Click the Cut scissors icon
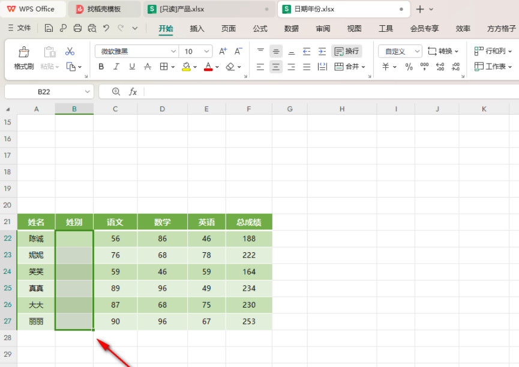 tap(70, 51)
